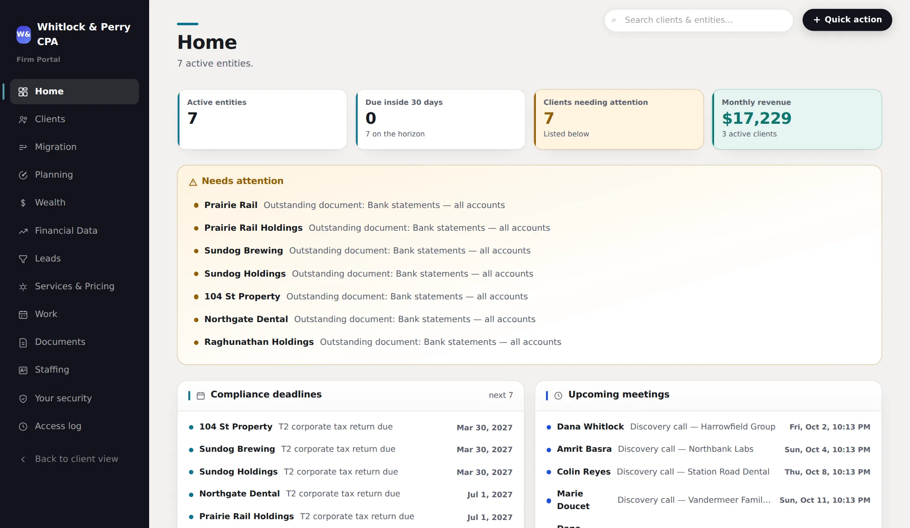Click Back to client view link

(x=75, y=459)
